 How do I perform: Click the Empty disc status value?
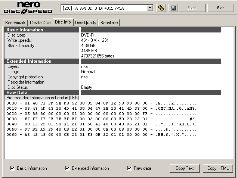coord(87,87)
